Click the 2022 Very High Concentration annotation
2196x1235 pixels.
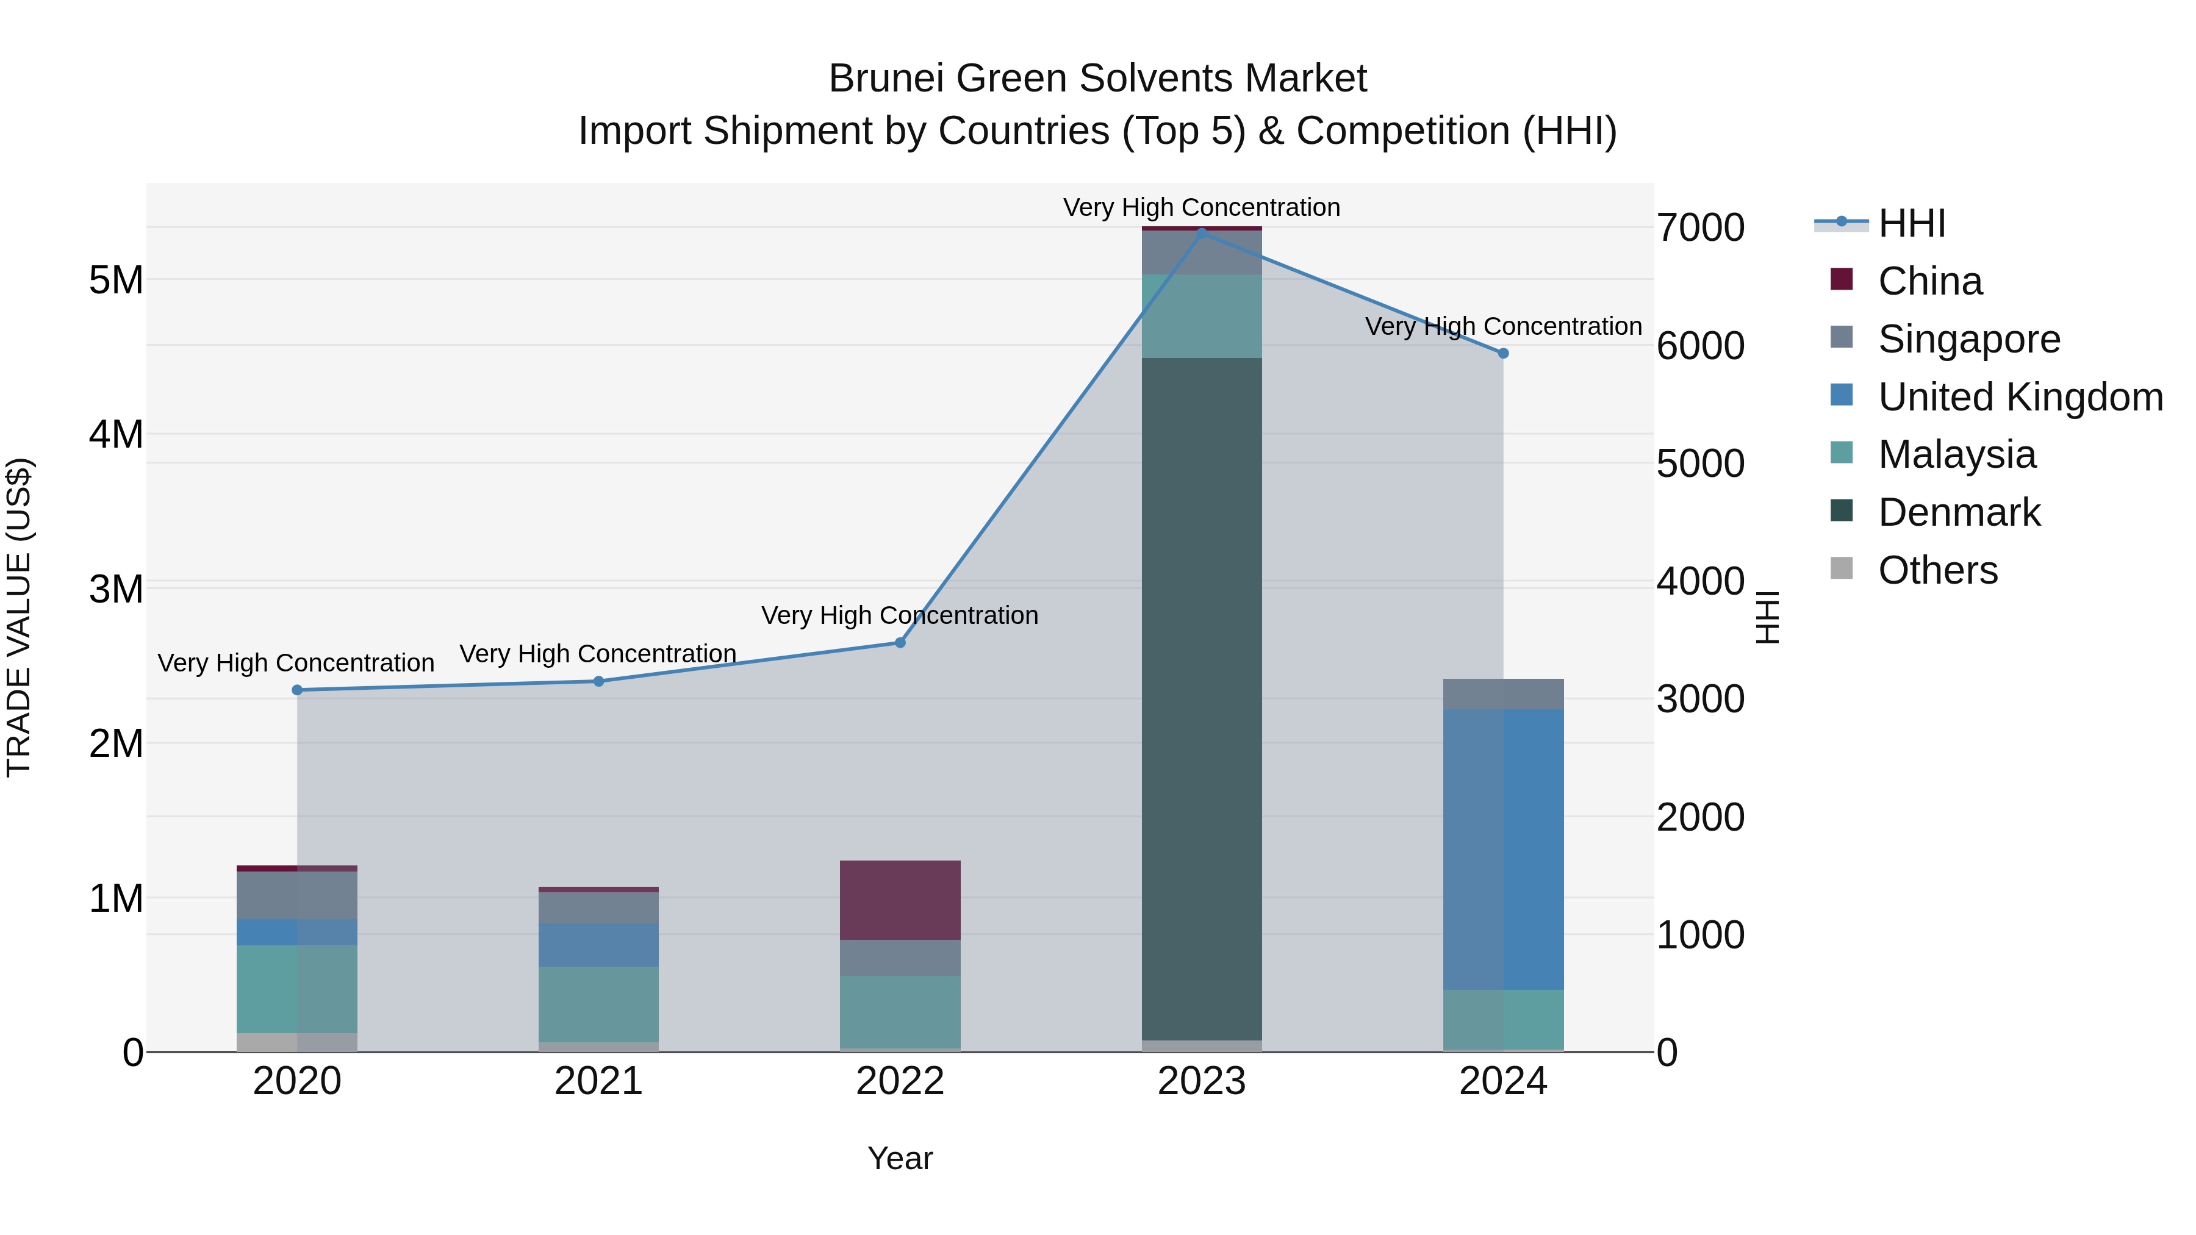tap(900, 615)
